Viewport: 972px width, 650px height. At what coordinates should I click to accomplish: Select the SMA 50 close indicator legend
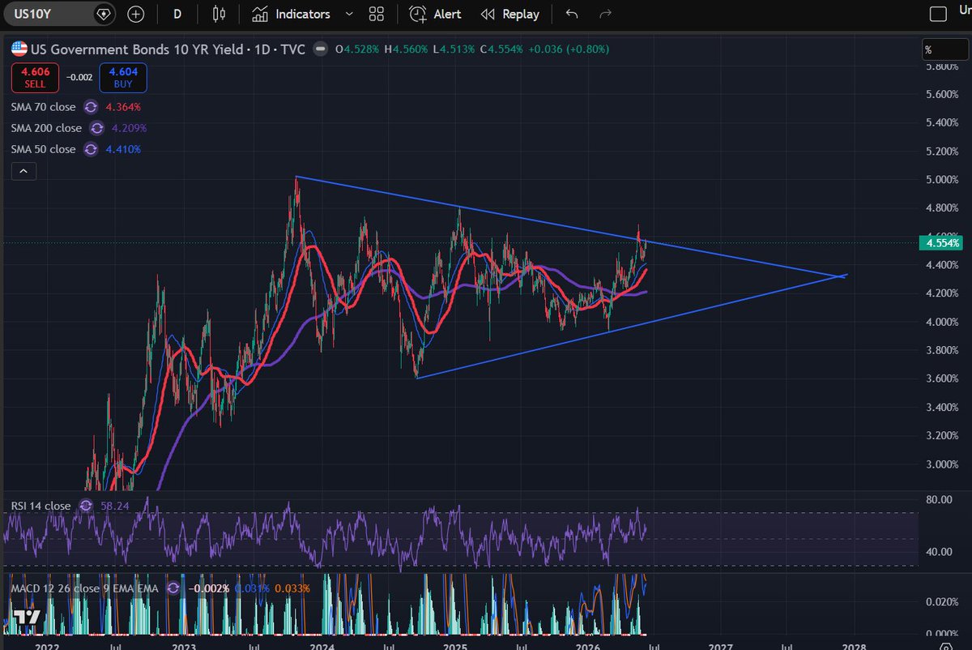coord(44,149)
